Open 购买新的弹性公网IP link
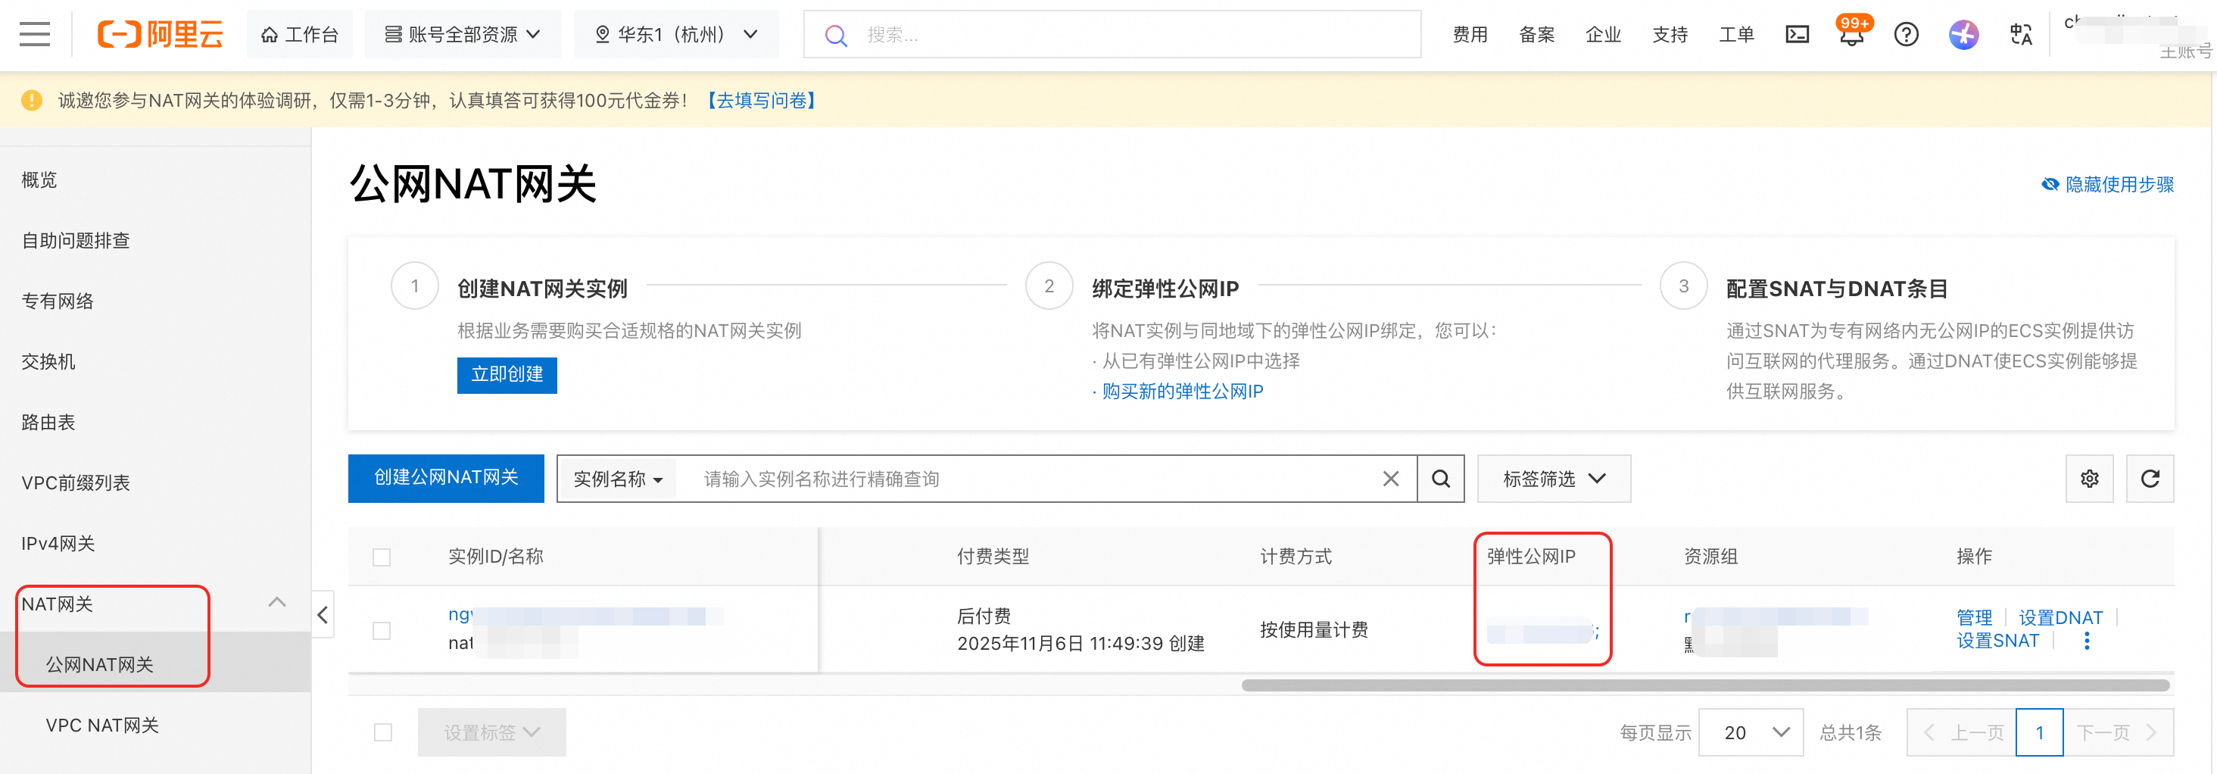The image size is (2217, 774). [x=1182, y=392]
